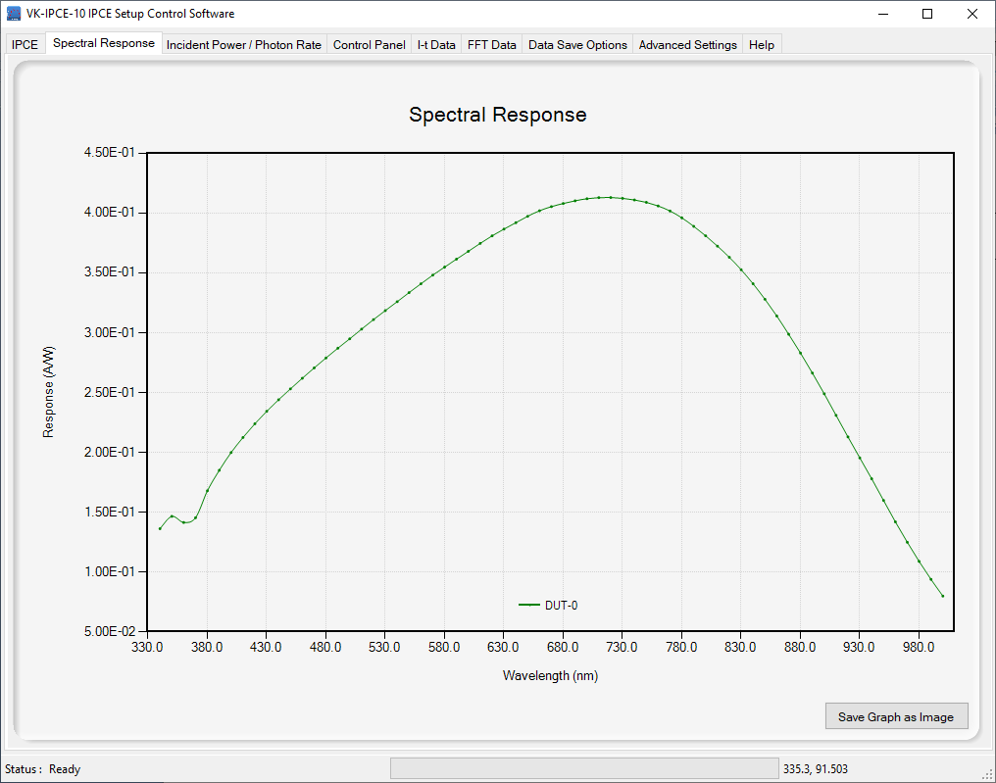Click the Spectral Response chart title
Viewport: 996px width, 783px height.
click(x=497, y=115)
